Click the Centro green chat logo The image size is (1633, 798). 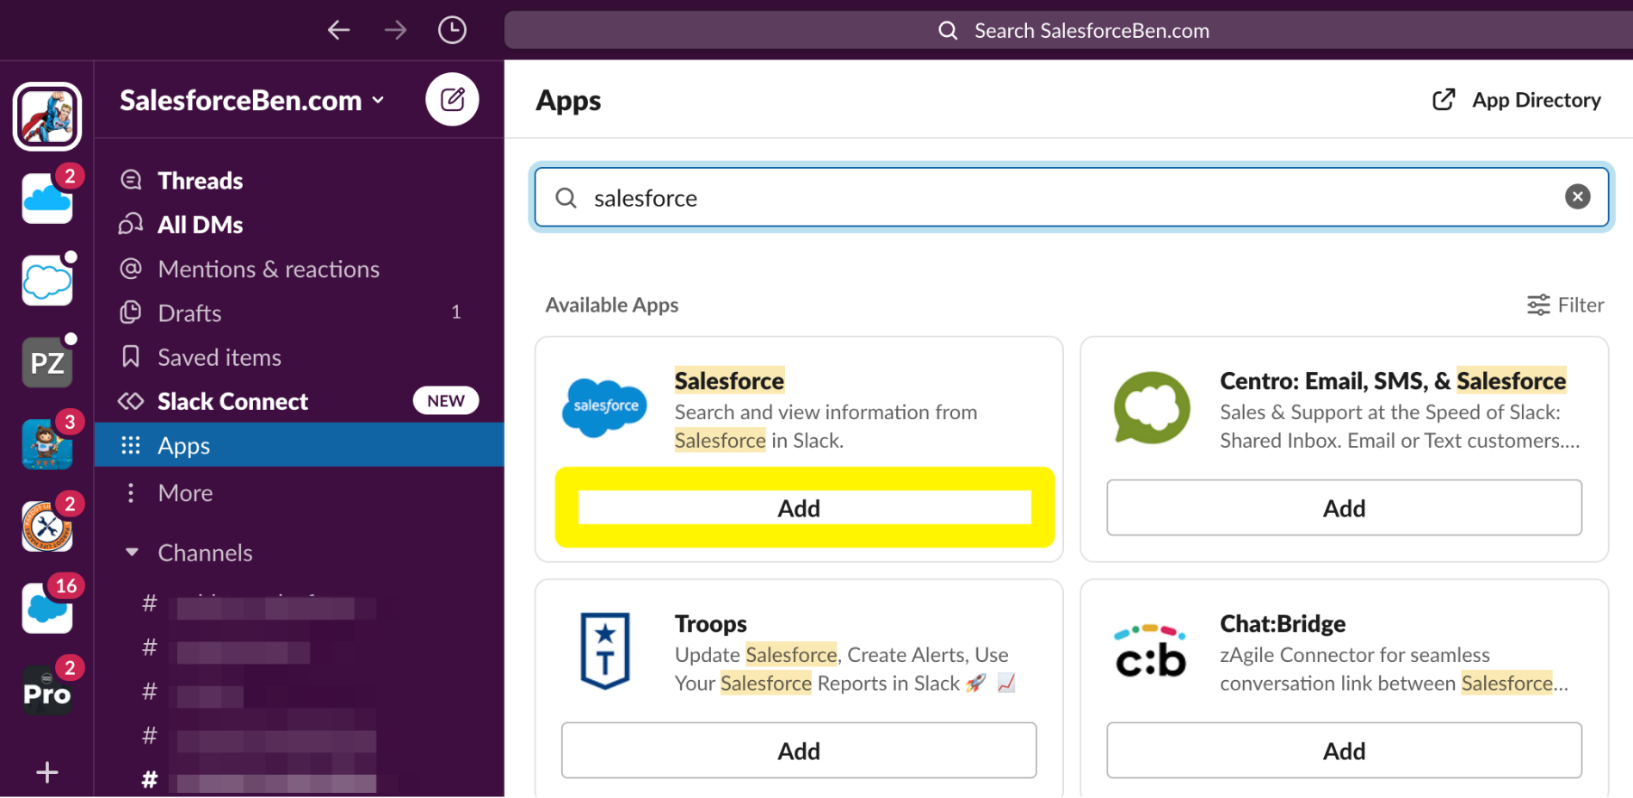1152,408
